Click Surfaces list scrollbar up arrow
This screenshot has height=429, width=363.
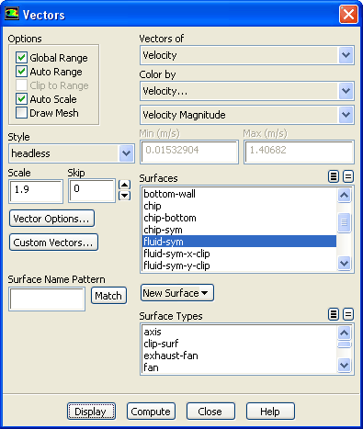click(345, 196)
